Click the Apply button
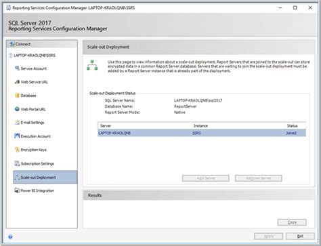 pyautogui.click(x=268, y=237)
